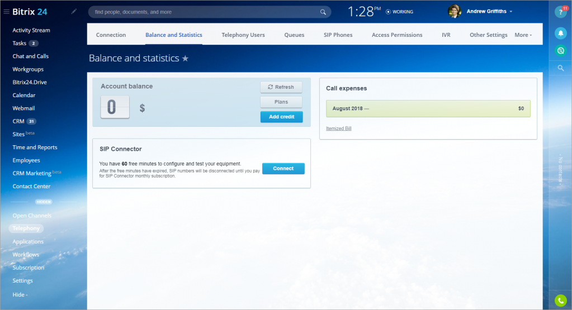Image resolution: width=572 pixels, height=310 pixels.
Task: Open Open Channels menu item
Action: [32, 216]
